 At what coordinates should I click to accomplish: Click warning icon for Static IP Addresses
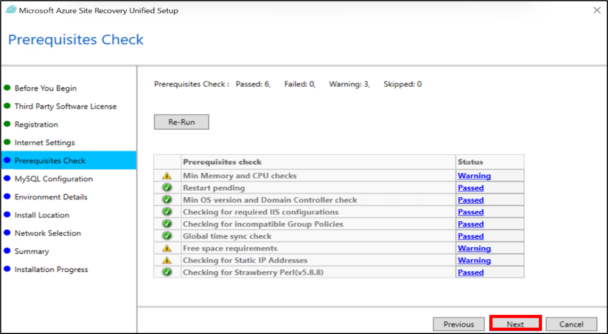[167, 261]
